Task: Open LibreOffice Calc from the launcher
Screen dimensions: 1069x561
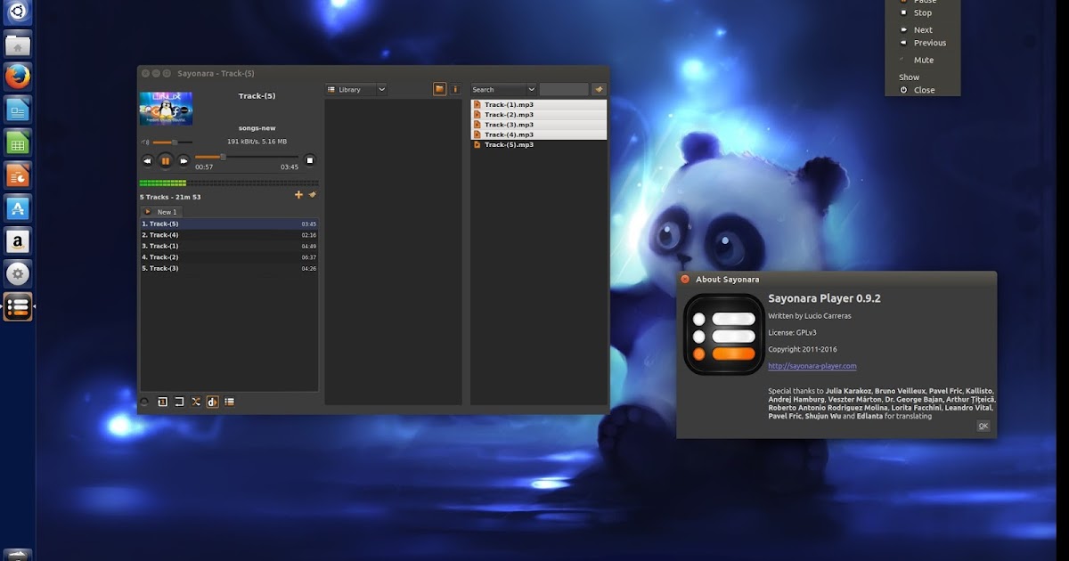Action: point(18,142)
